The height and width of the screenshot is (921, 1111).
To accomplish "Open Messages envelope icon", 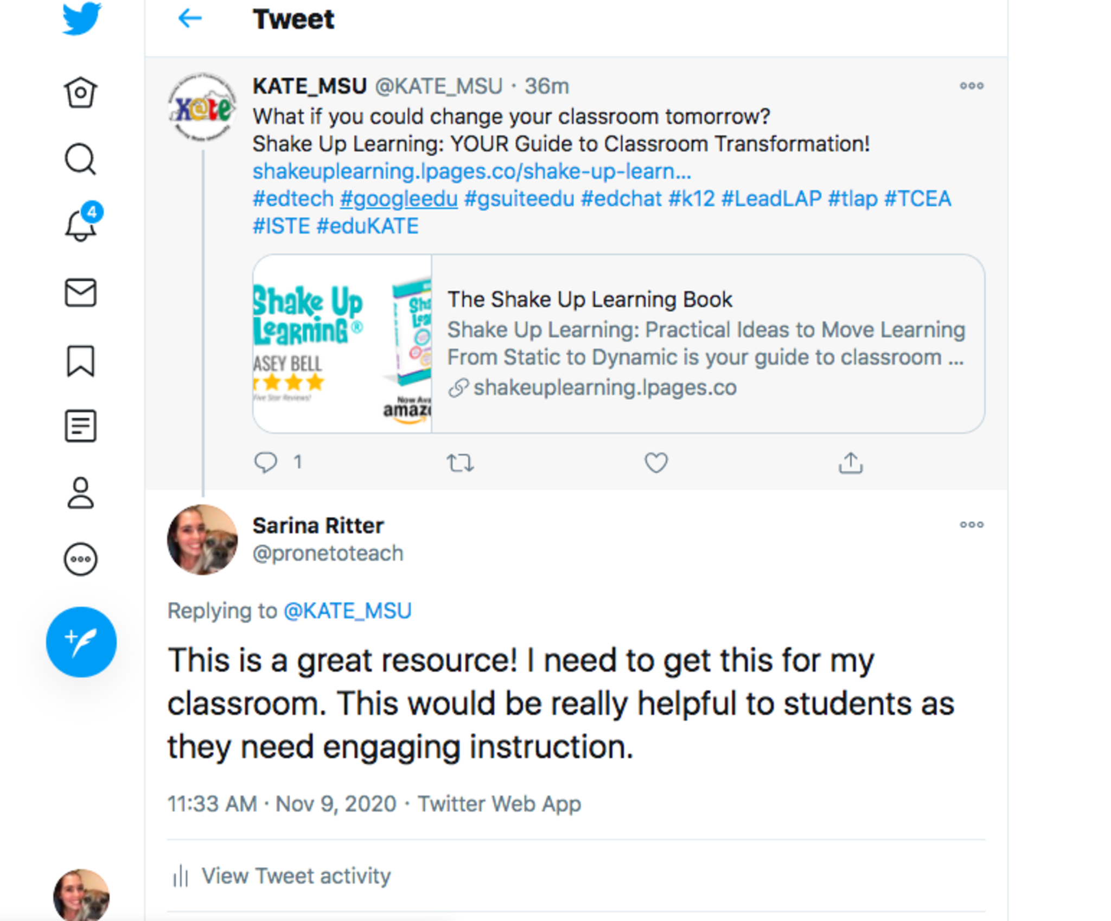I will coord(81,293).
